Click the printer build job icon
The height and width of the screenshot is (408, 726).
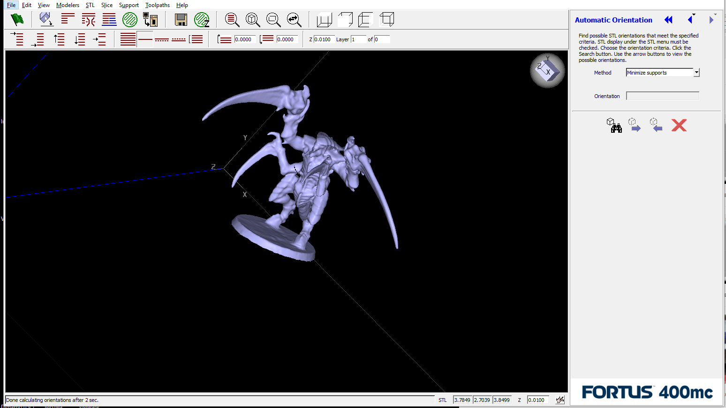tap(151, 20)
